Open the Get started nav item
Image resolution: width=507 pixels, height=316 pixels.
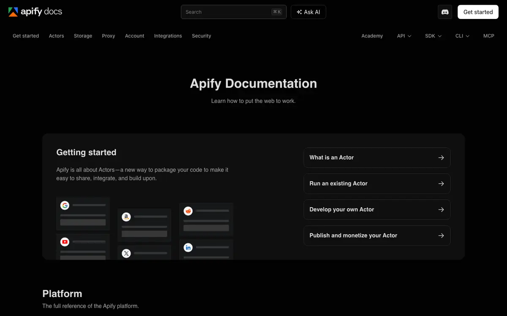(x=26, y=36)
